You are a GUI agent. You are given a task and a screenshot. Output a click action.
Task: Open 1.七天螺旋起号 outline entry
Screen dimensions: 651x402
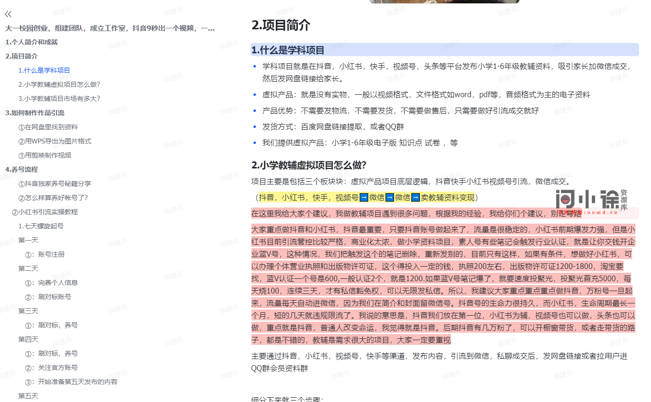(x=41, y=226)
